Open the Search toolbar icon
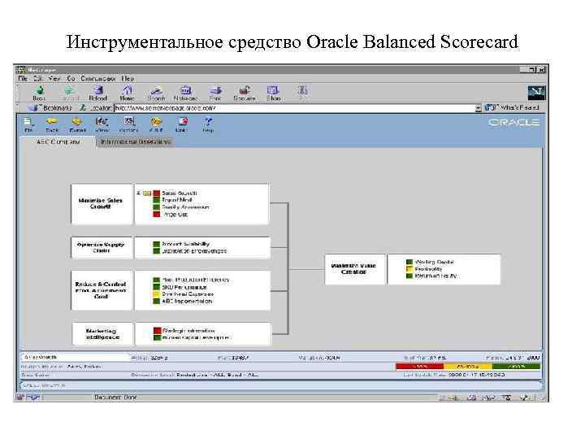 coord(157,91)
